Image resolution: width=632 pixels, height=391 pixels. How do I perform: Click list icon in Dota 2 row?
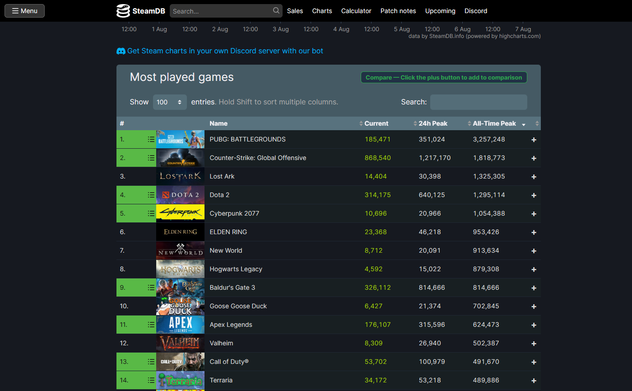coord(151,195)
